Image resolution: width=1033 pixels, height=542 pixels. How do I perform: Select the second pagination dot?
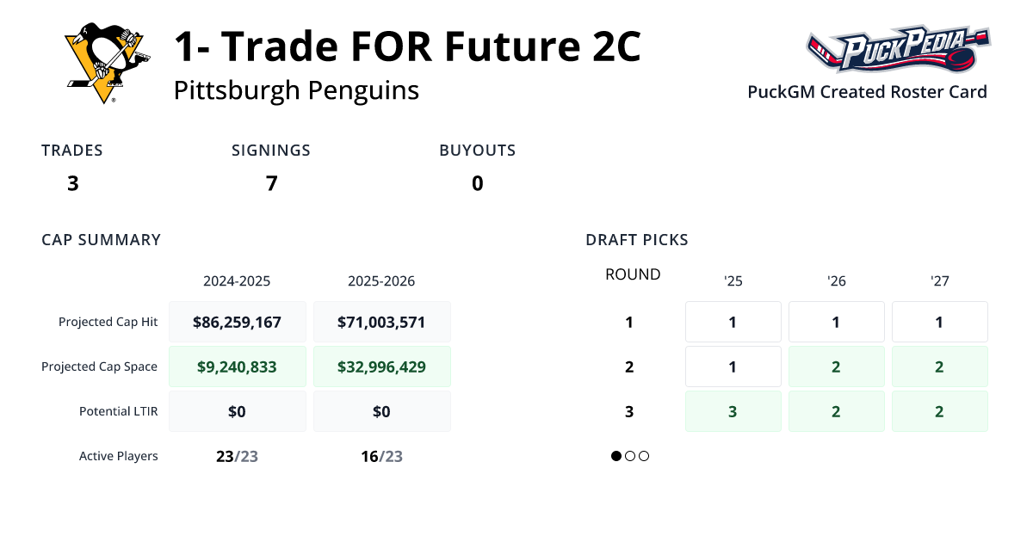click(629, 456)
